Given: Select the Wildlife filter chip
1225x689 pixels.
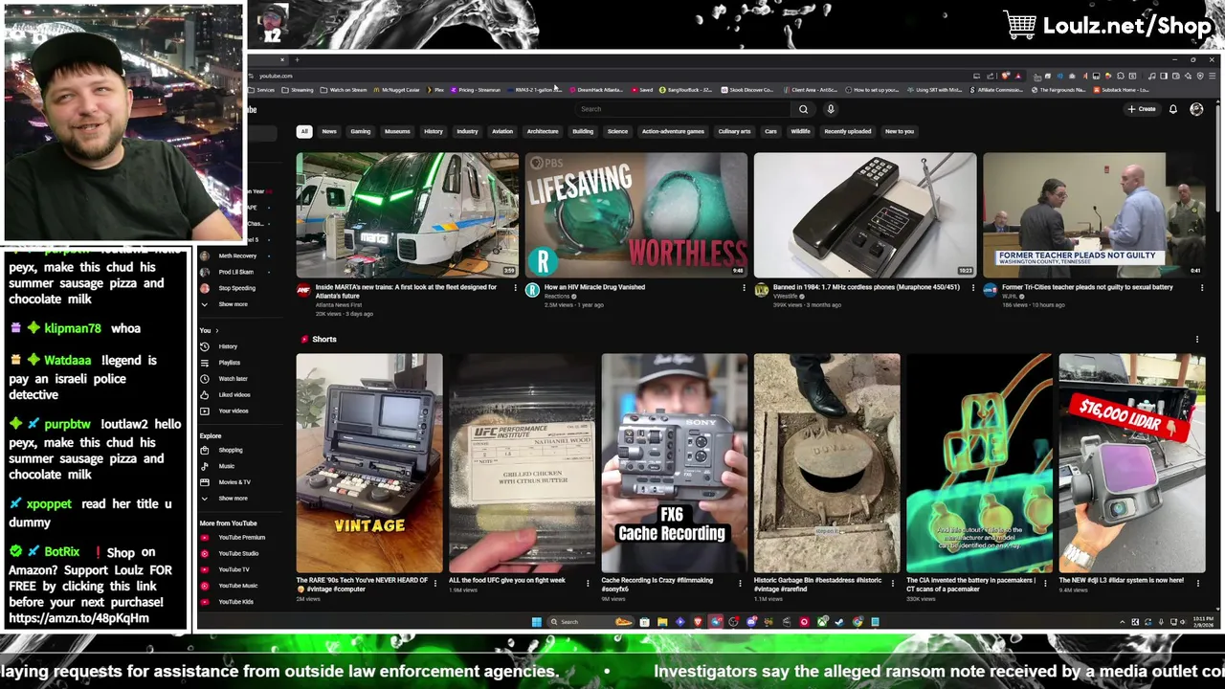Looking at the screenshot, I should [800, 132].
